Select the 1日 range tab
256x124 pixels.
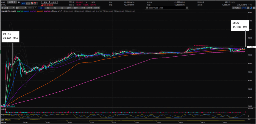pos(41,8)
